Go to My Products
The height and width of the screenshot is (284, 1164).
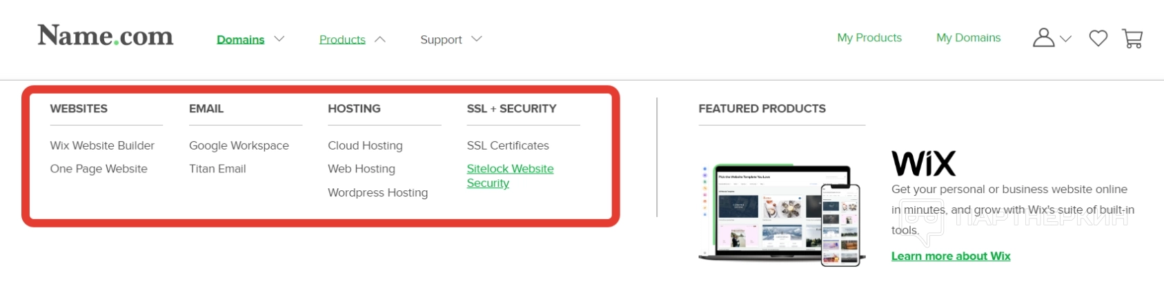pos(869,38)
